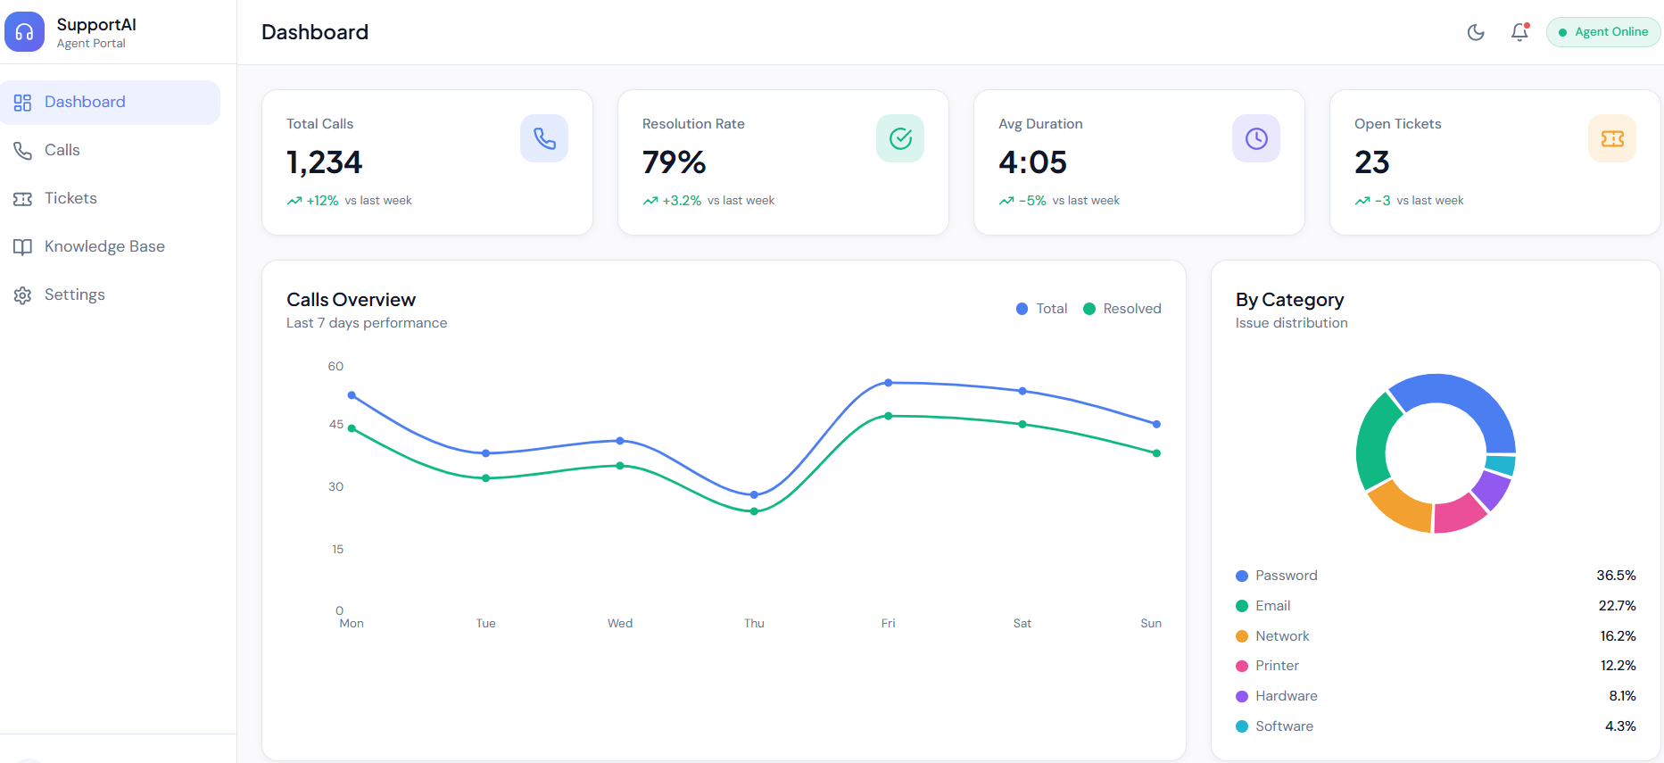The width and height of the screenshot is (1664, 763).
Task: Click the Thursday data point on Resolved line
Action: click(754, 511)
